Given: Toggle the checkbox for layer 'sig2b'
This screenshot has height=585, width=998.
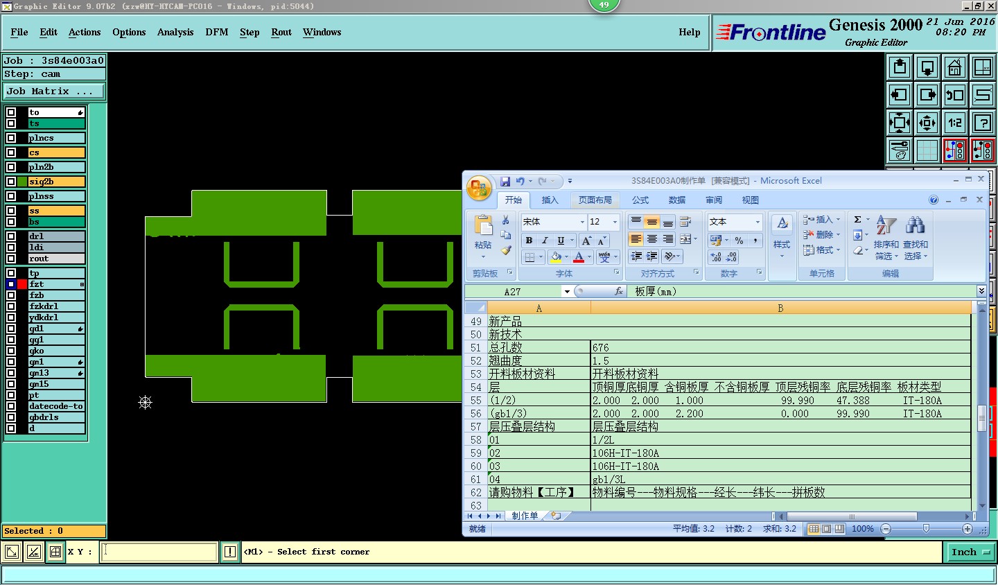Looking at the screenshot, I should tap(11, 182).
